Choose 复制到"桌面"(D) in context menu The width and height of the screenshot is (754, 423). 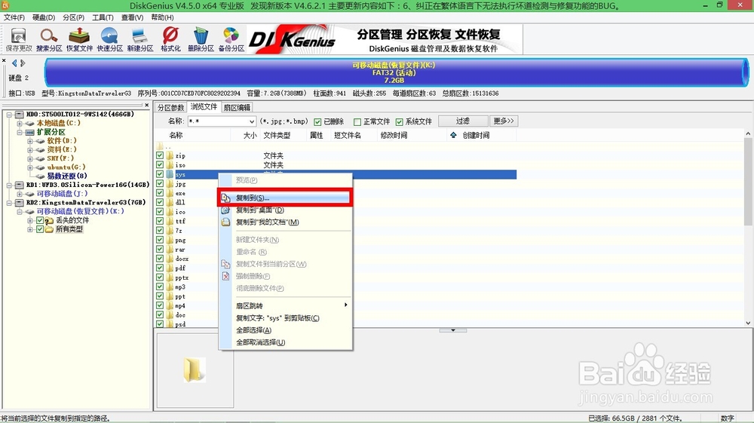click(x=286, y=210)
